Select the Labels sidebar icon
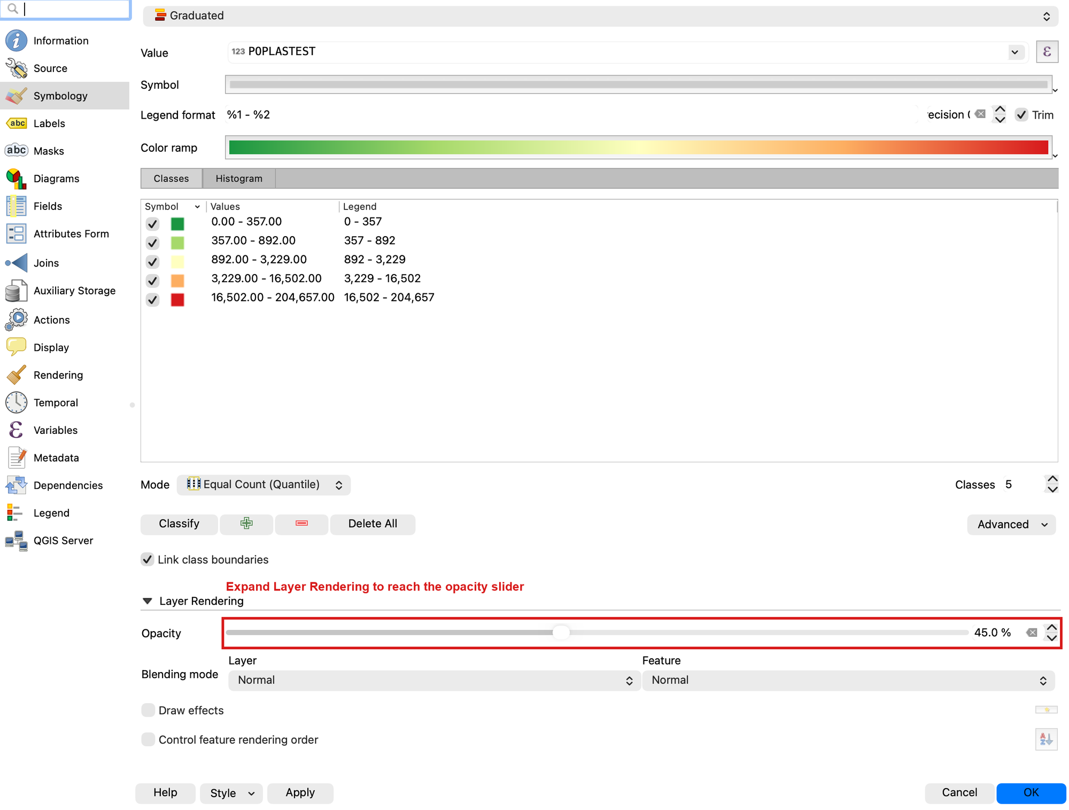The height and width of the screenshot is (810, 1069). click(16, 123)
